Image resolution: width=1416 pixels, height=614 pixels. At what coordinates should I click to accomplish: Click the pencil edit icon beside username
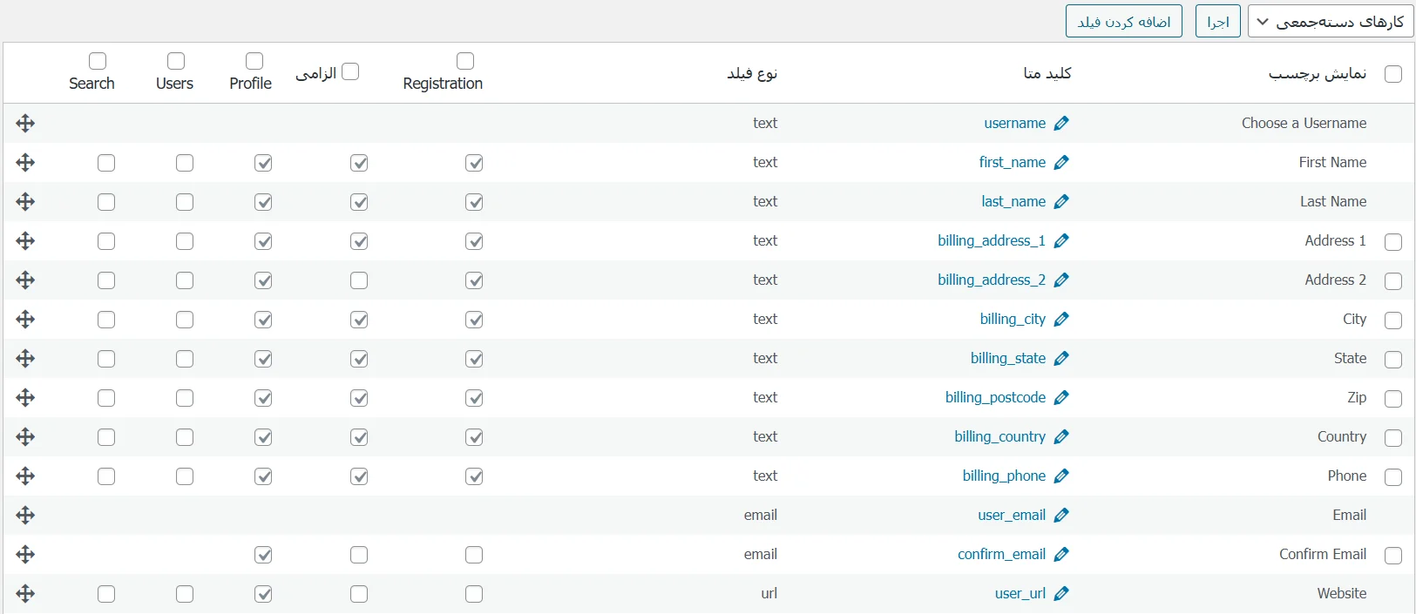(x=1061, y=124)
